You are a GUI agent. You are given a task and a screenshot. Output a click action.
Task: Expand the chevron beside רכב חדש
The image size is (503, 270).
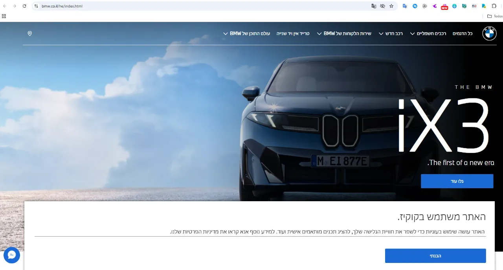tap(381, 34)
